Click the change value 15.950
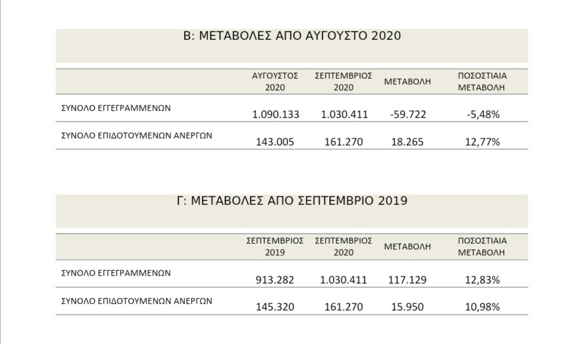This screenshot has height=344, width=583. click(408, 307)
